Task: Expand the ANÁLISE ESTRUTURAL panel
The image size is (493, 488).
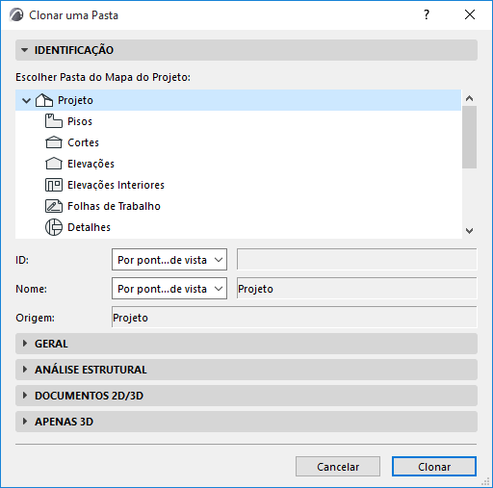Action: 25,370
